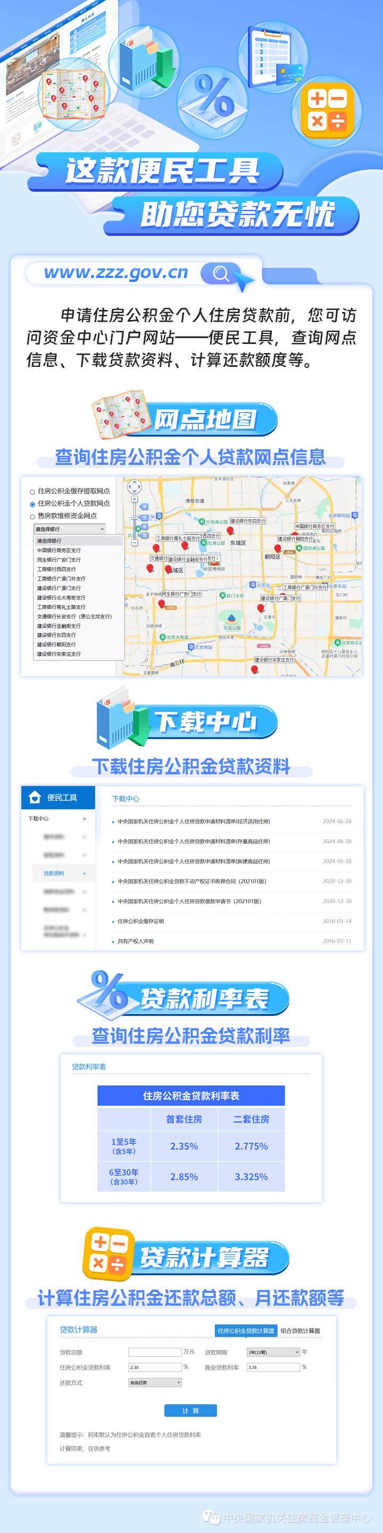Click the red map pin at 建设银行东四支行
Image resolution: width=383 pixels, height=1533 pixels.
(230, 530)
